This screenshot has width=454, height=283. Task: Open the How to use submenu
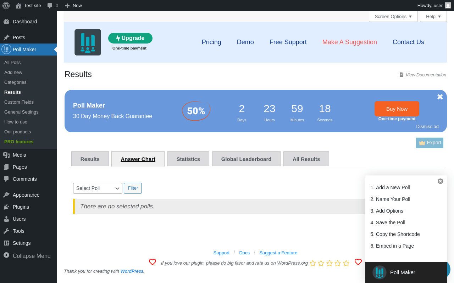click(x=28, y=122)
